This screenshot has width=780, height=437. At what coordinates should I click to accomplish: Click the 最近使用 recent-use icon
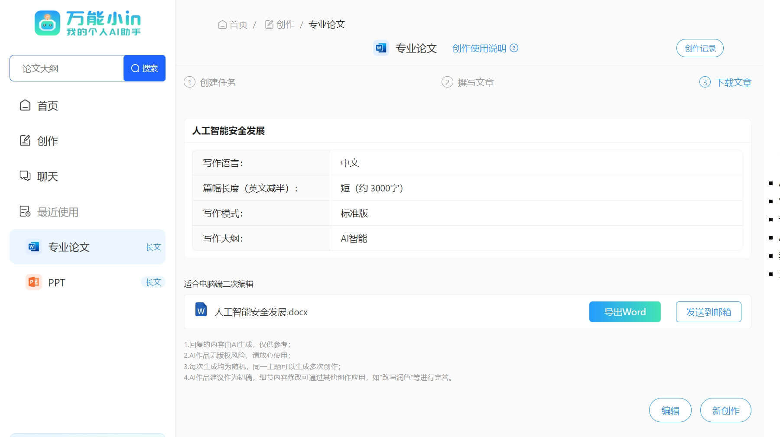[26, 212]
